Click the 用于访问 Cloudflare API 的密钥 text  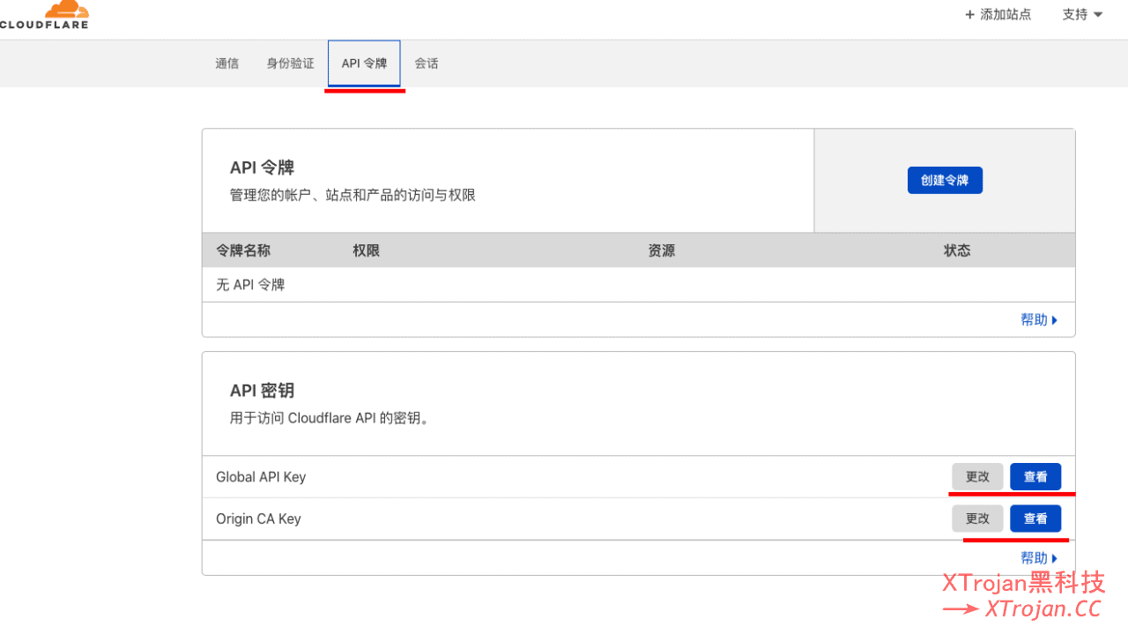330,418
